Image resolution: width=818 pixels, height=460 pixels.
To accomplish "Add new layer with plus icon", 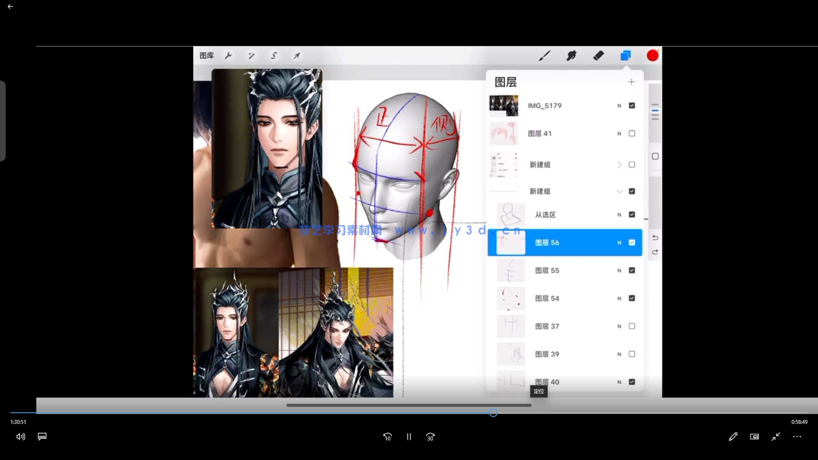I will tap(631, 82).
